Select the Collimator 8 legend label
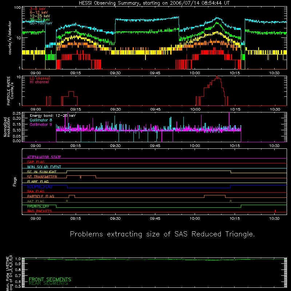 click(x=41, y=120)
